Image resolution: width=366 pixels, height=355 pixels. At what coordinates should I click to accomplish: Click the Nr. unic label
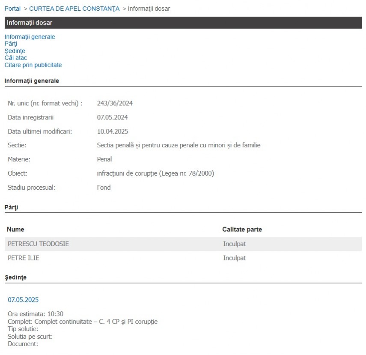click(x=45, y=103)
